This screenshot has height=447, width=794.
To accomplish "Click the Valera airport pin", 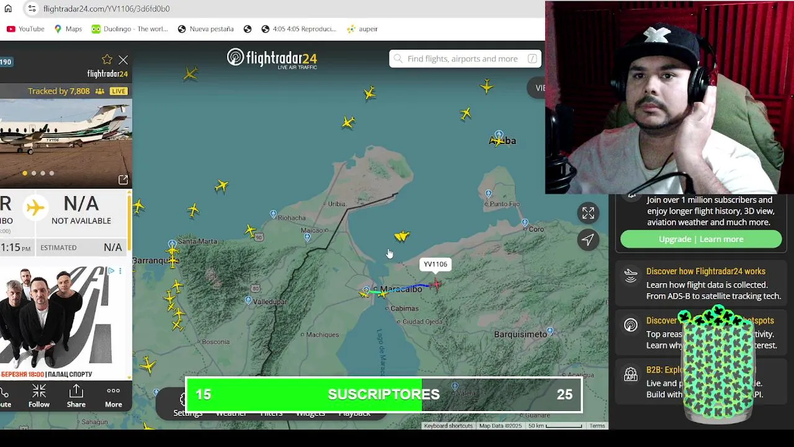I will coord(455,387).
